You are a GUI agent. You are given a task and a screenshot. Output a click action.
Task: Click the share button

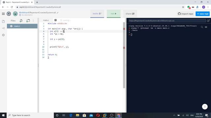point(130,14)
